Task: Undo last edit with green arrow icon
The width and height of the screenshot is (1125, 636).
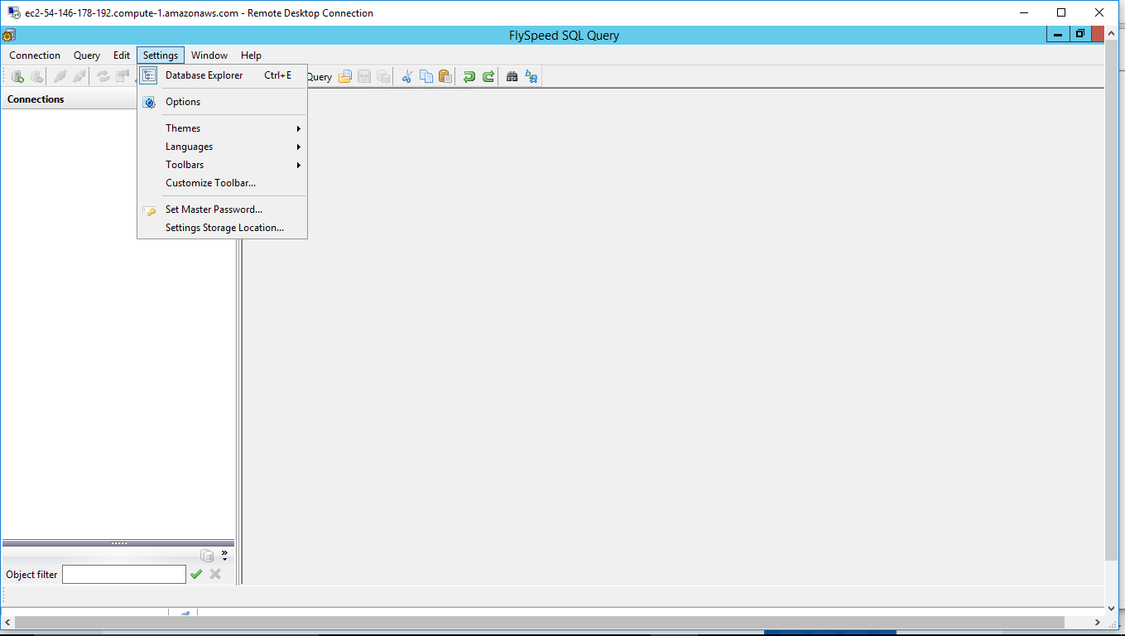Action: [469, 76]
